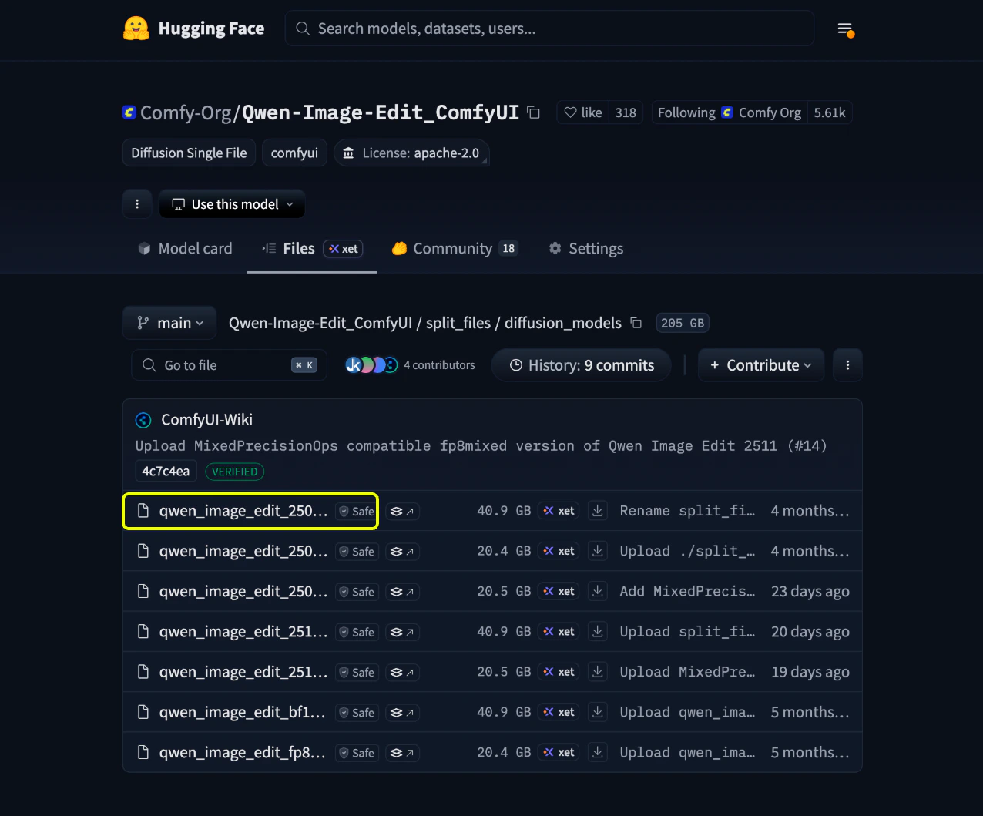Click the VERIFIED badge
The width and height of the screenshot is (983, 816).
pyautogui.click(x=235, y=471)
